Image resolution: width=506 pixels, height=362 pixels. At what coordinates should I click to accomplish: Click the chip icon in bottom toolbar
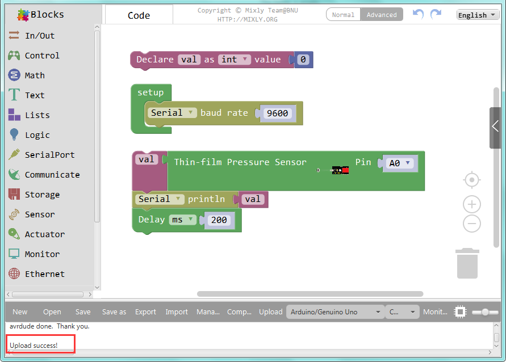pos(461,312)
